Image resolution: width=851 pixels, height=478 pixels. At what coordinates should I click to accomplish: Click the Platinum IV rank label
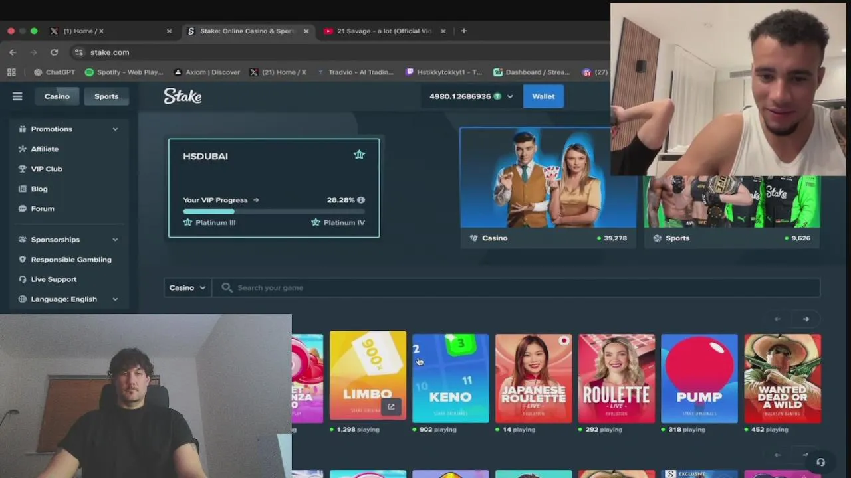point(344,222)
